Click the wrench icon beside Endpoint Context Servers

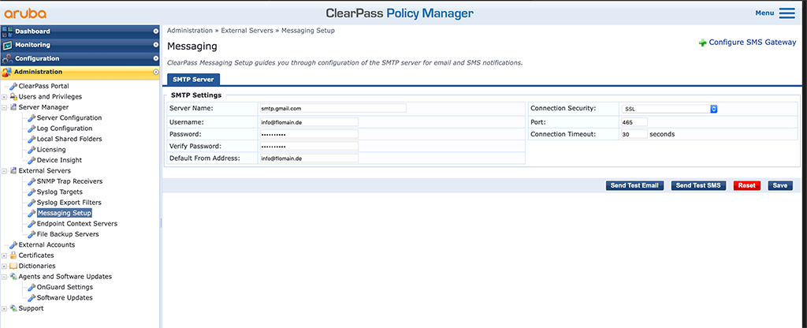[x=32, y=223]
